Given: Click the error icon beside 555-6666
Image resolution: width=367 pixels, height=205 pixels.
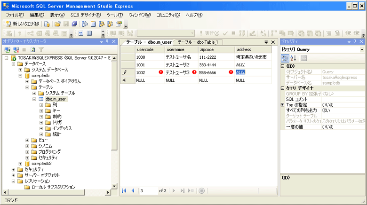Looking at the screenshot, I should pyautogui.click(x=231, y=72).
